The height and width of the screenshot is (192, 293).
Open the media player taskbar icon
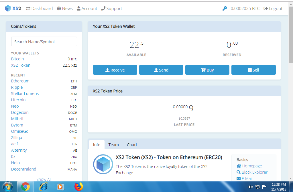coord(60,187)
